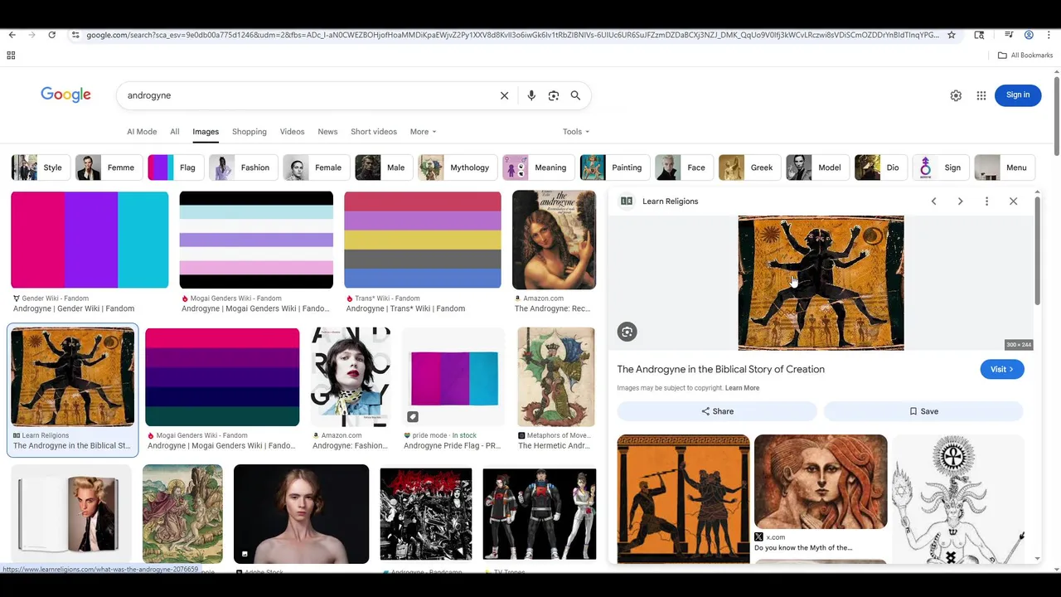Open pink purple cyan flag thumbnail
Image resolution: width=1061 pixels, height=597 pixels.
[x=90, y=240]
